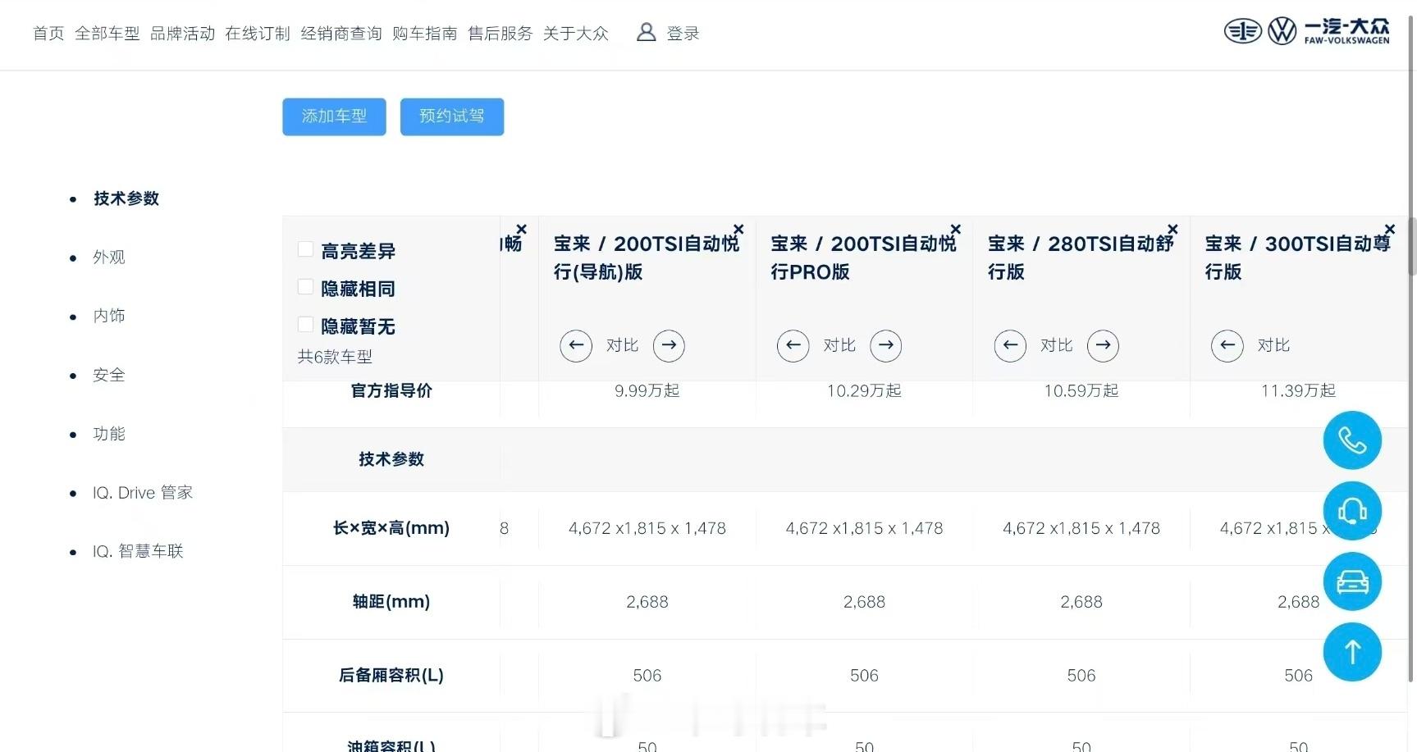Open 在线订制 from the top menu

click(258, 34)
